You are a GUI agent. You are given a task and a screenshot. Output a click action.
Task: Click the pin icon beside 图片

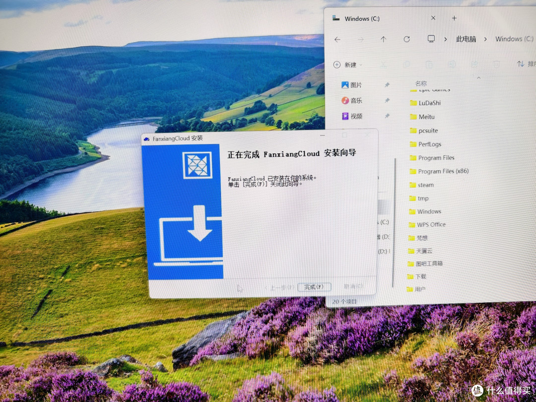387,85
